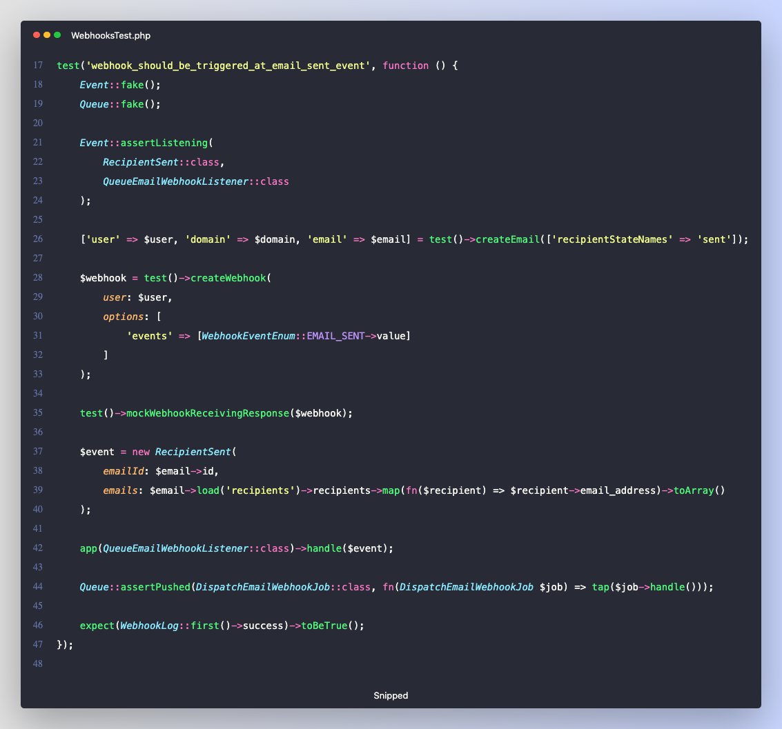
Task: Click 'Queue::fake();' on line 19
Action: [120, 104]
